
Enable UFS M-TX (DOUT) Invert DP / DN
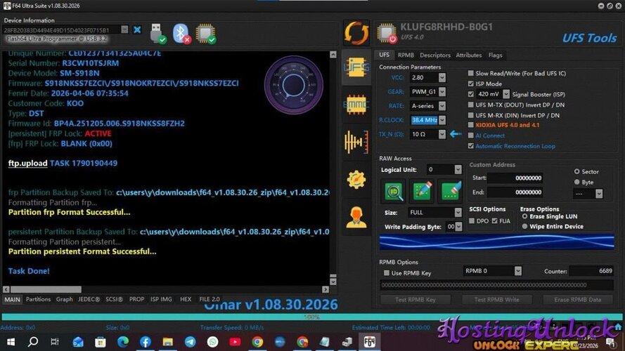click(x=471, y=105)
